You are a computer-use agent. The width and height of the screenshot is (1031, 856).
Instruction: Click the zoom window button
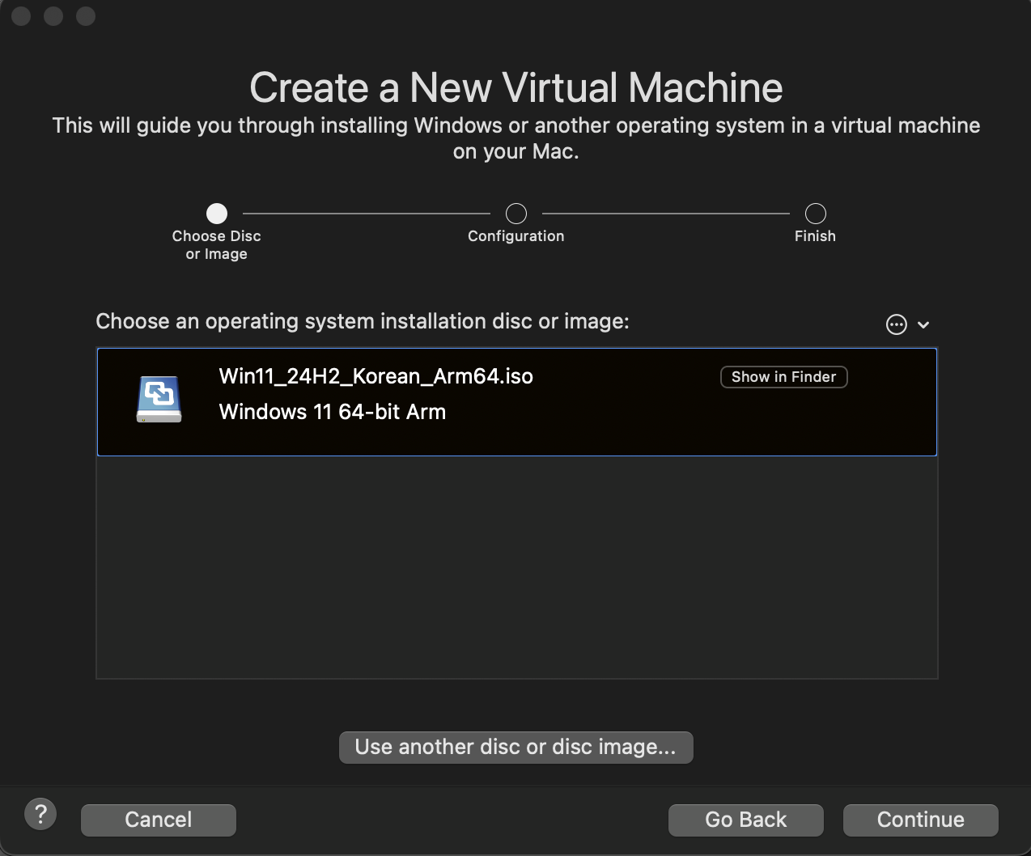(x=86, y=16)
